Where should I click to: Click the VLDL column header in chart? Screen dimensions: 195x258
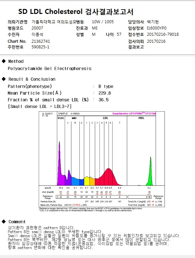point(61,118)
